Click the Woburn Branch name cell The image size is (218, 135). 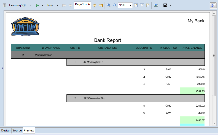(44, 55)
